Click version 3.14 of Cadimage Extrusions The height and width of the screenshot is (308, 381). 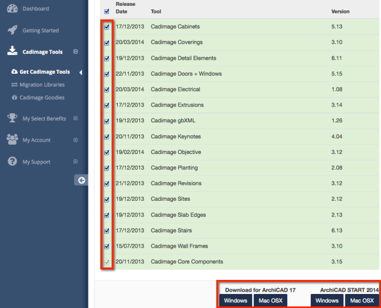(x=337, y=105)
